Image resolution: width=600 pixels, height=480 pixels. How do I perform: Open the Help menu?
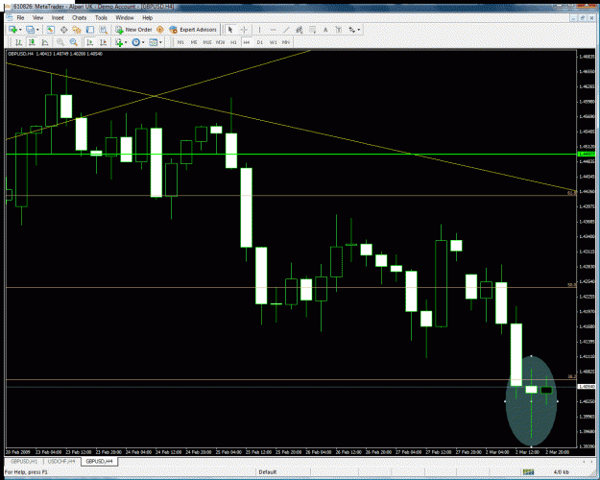click(x=147, y=17)
